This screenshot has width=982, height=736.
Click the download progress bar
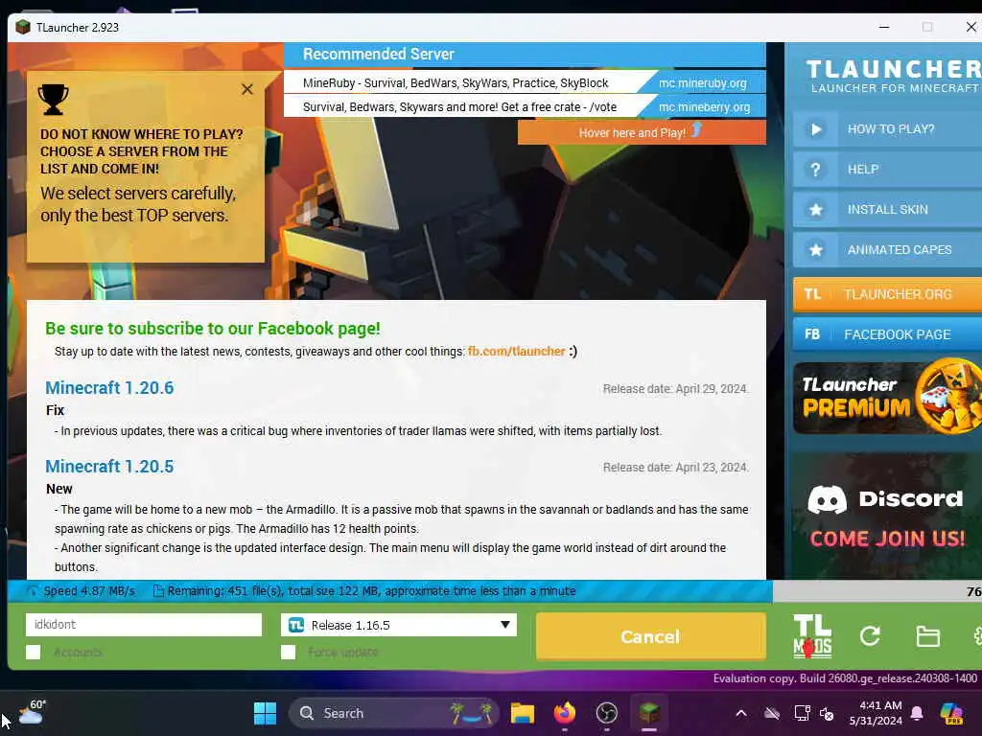point(494,591)
